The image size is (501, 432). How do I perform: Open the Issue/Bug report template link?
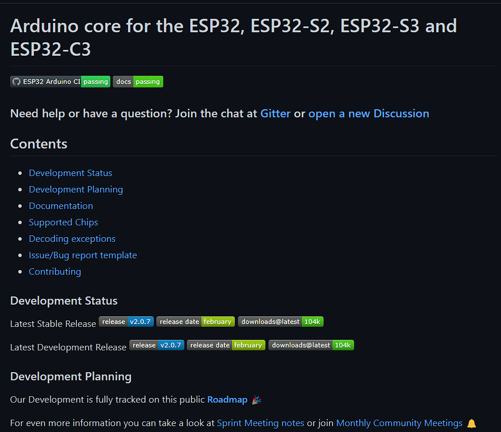(82, 255)
